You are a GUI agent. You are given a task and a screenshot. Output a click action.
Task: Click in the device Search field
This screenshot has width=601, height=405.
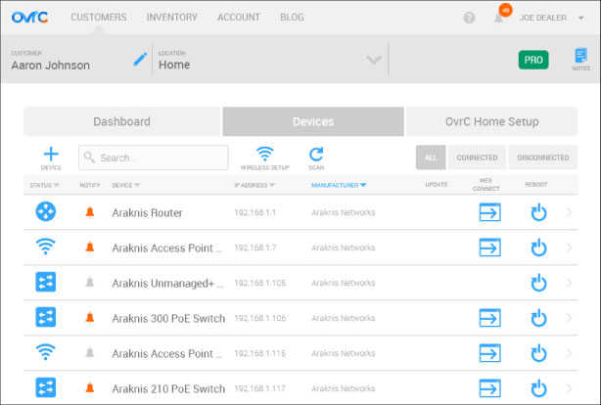click(x=154, y=157)
